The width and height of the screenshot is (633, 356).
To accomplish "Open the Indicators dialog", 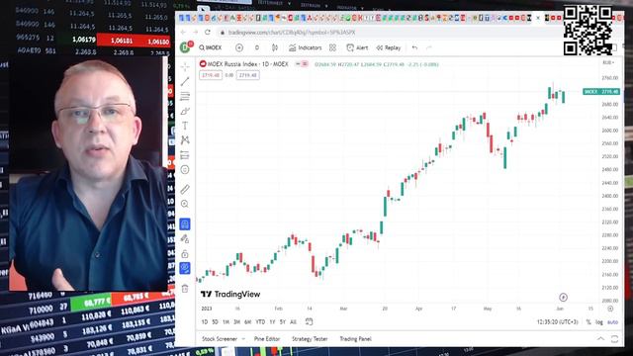I will pos(306,47).
